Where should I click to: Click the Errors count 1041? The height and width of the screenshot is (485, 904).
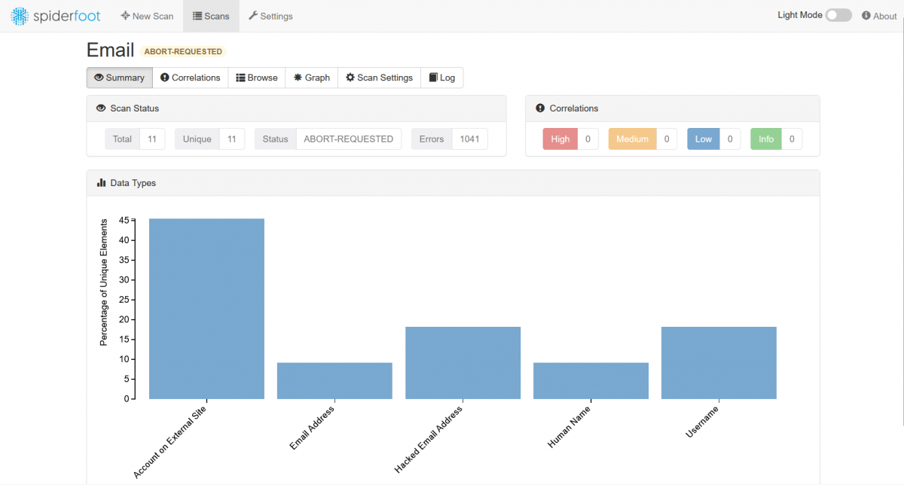pyautogui.click(x=469, y=139)
